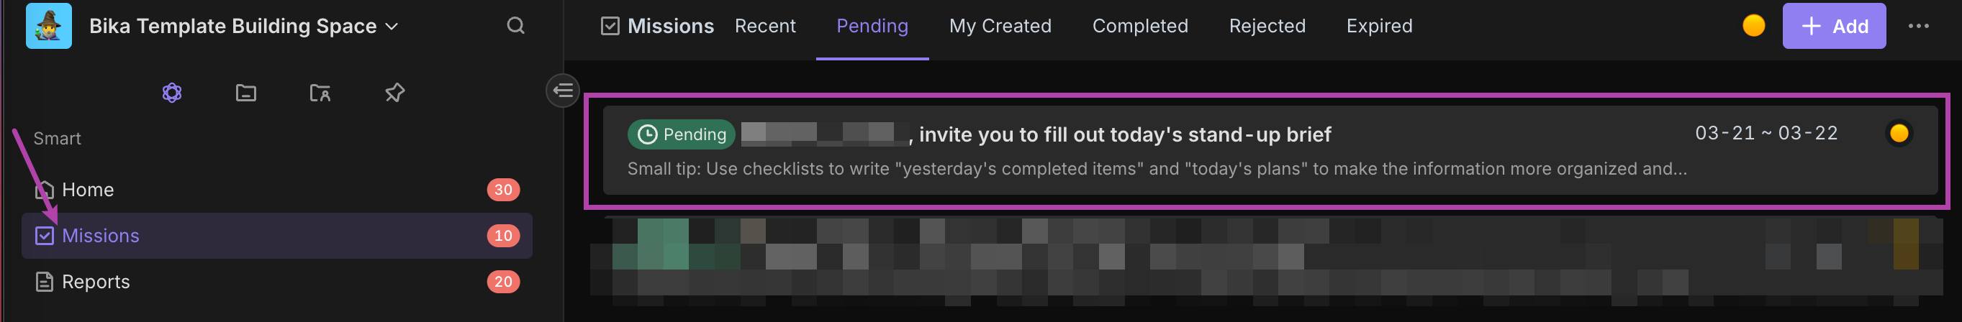Open Reports in the sidebar

point(95,282)
